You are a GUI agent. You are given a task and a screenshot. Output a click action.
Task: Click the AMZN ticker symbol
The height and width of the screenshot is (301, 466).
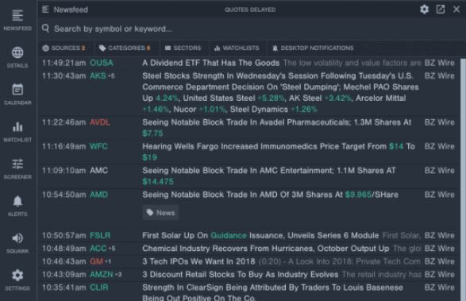pyautogui.click(x=102, y=274)
